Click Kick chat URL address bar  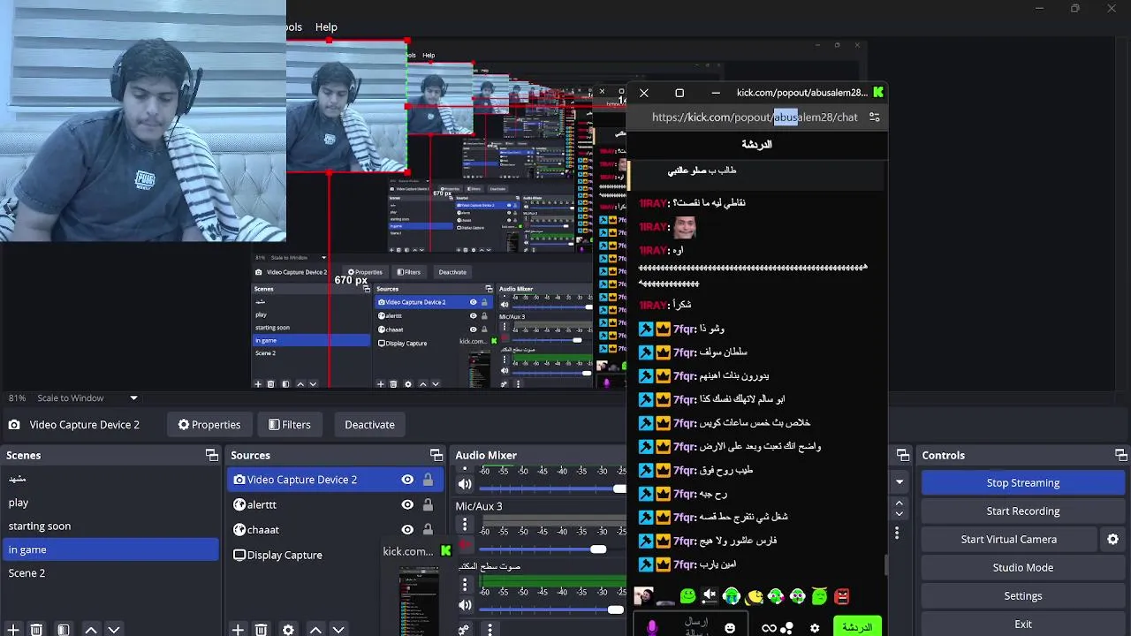coord(755,117)
